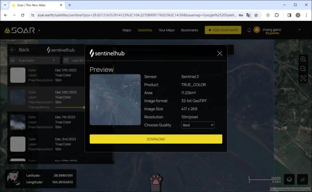Click the 10m/pixel resolution value
312x192 pixels.
(x=190, y=117)
